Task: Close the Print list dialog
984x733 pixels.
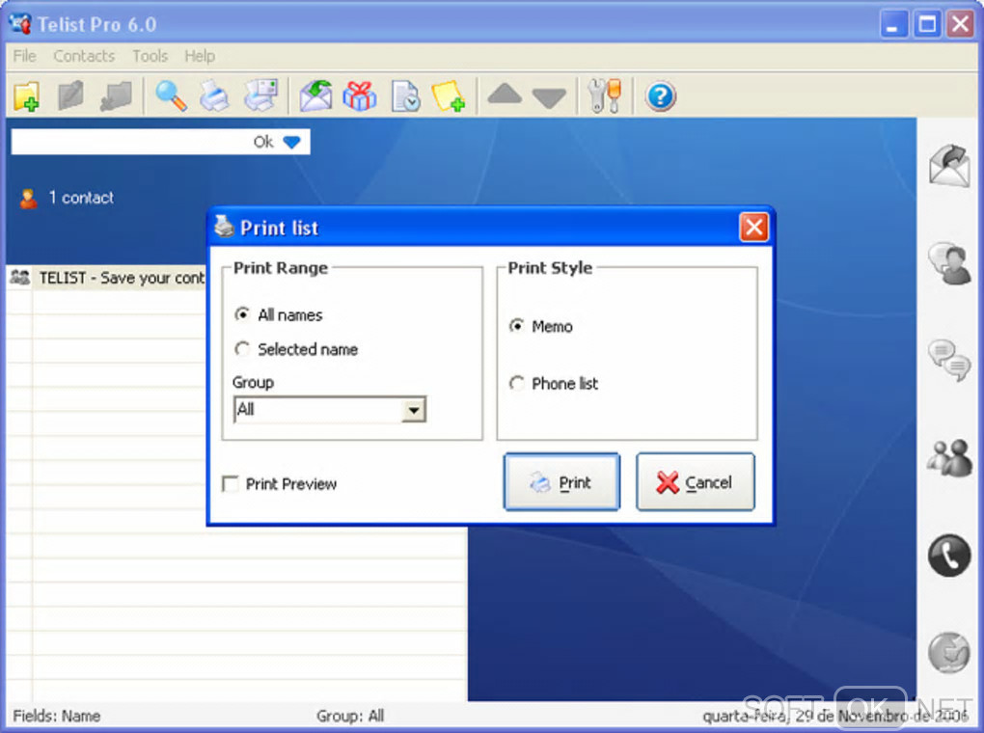Action: (x=753, y=228)
